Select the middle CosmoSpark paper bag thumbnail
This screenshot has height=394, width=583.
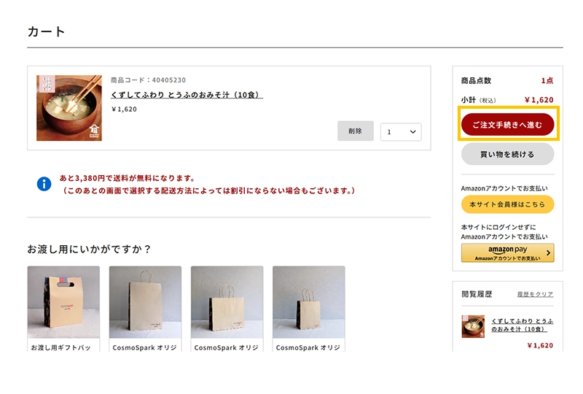coord(227,302)
